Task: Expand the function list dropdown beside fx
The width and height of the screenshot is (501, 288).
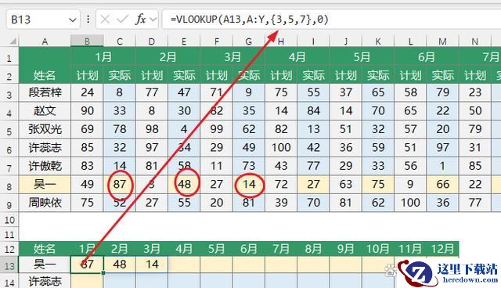Action: tap(153, 20)
